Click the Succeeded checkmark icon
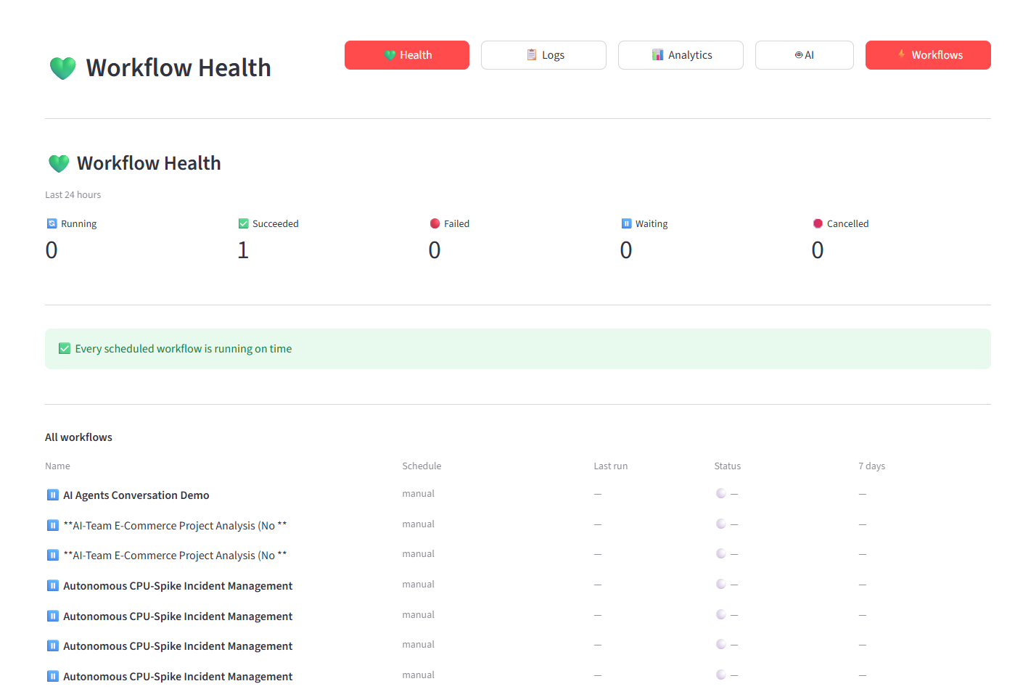This screenshot has height=689, width=1015. (243, 223)
